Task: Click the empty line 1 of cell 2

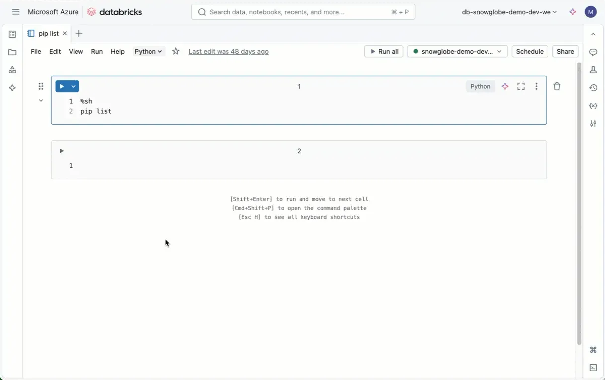Action: pos(298,166)
